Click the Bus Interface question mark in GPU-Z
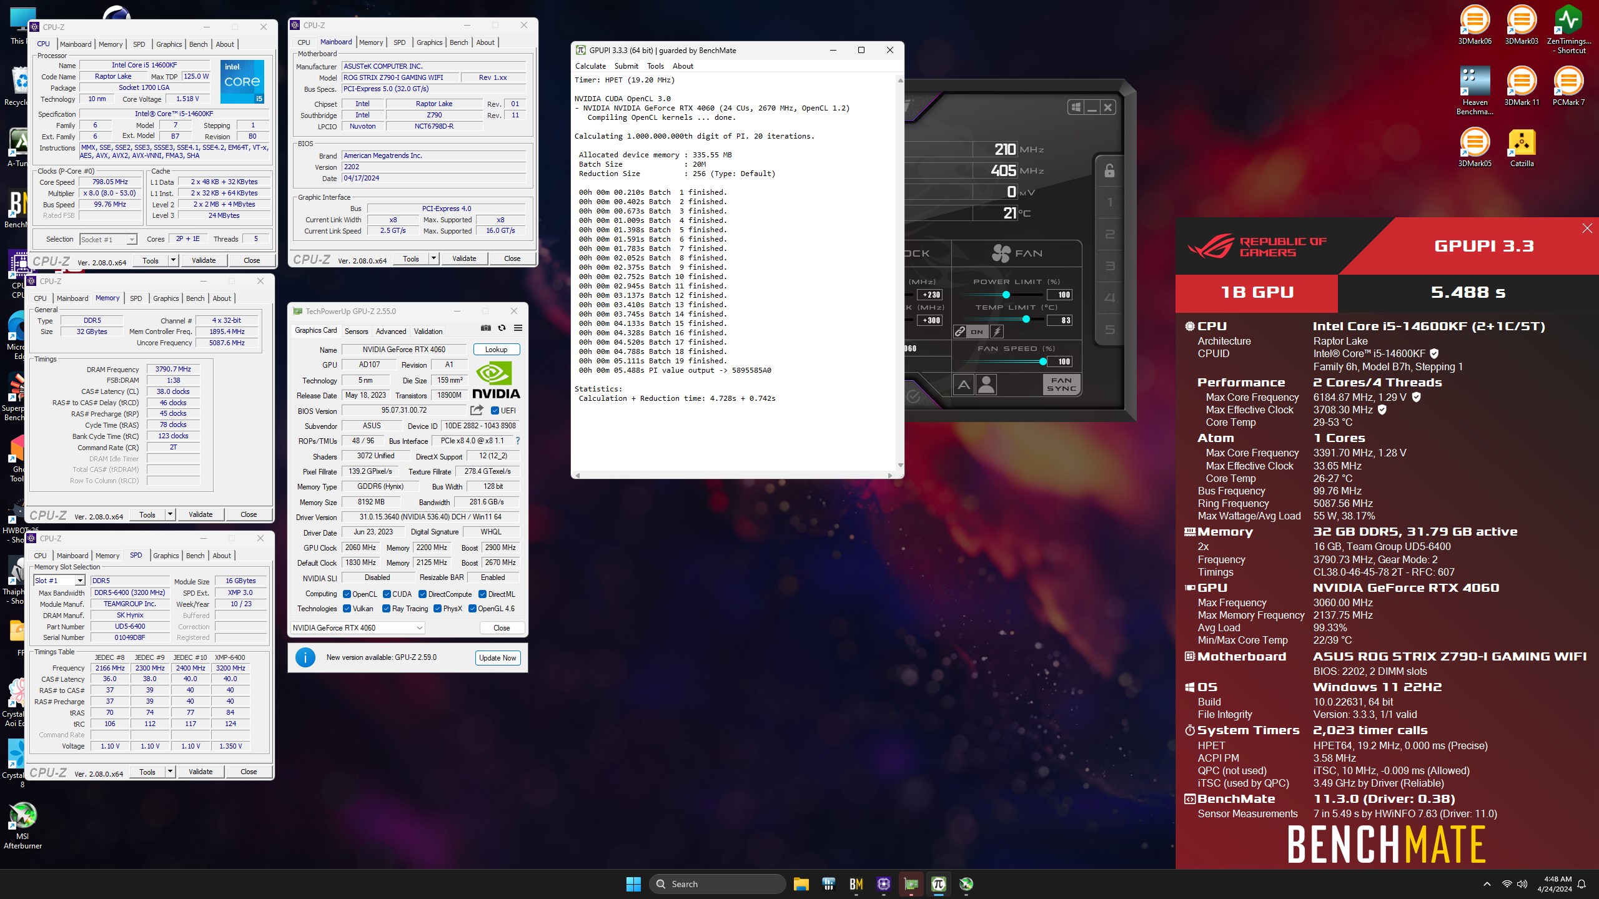This screenshot has height=899, width=1599. point(517,441)
